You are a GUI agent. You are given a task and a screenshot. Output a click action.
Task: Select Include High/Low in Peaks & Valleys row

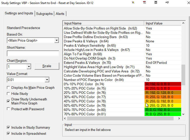(122, 50)
